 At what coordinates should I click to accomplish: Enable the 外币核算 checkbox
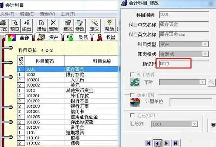click(132, 74)
